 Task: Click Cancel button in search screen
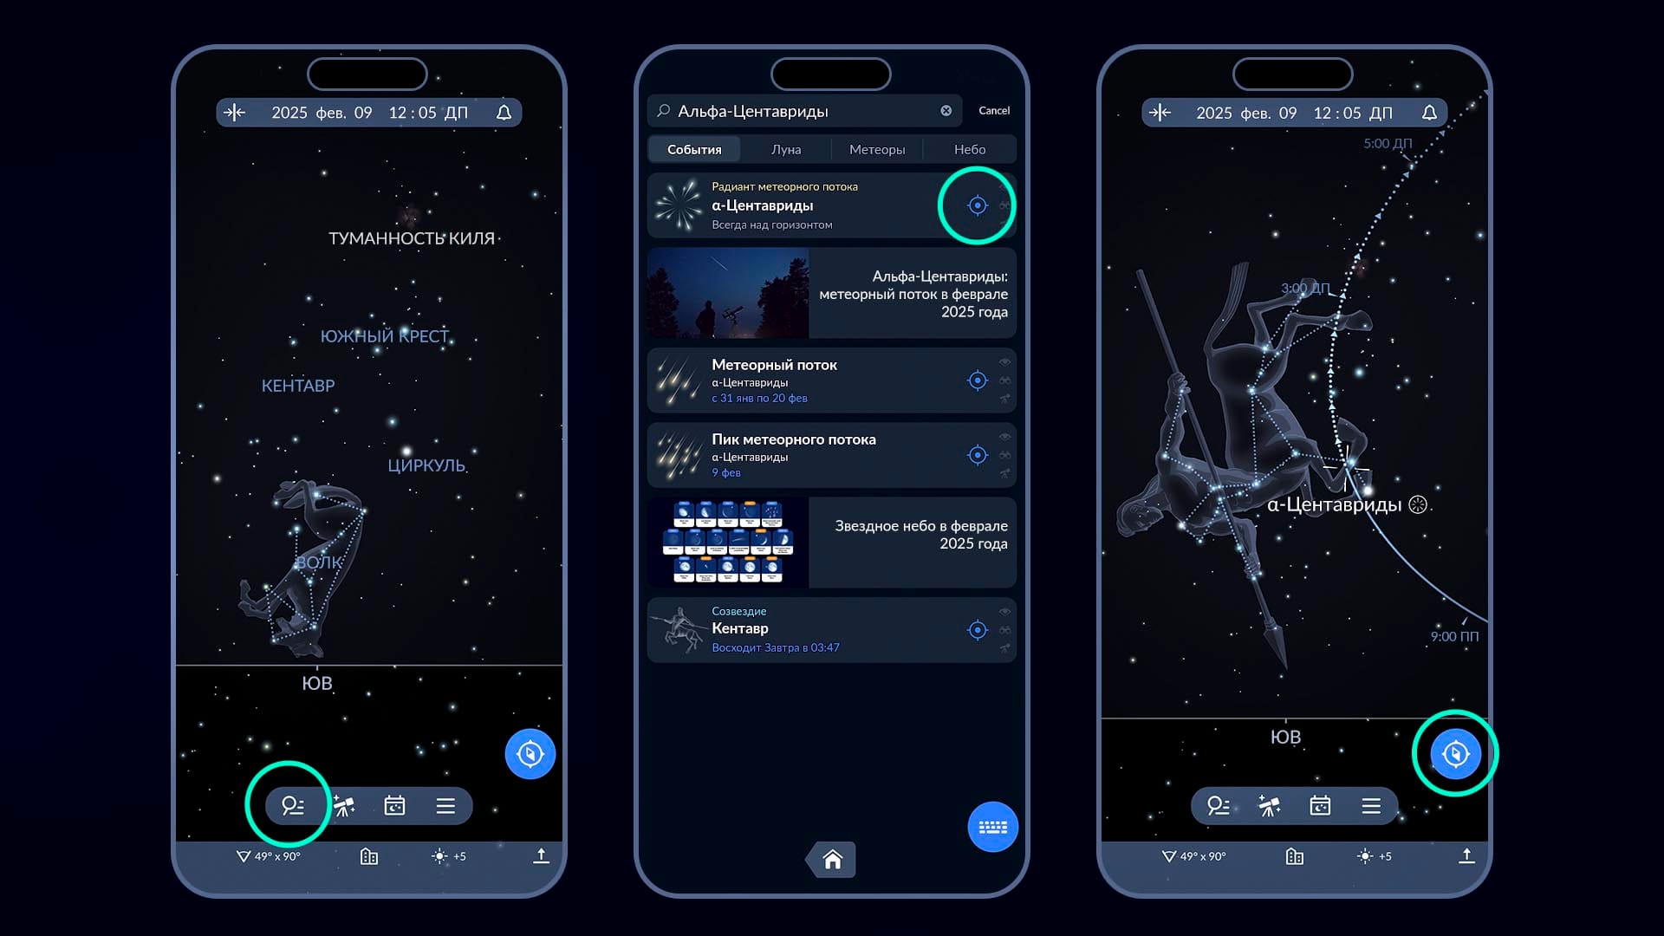[994, 110]
